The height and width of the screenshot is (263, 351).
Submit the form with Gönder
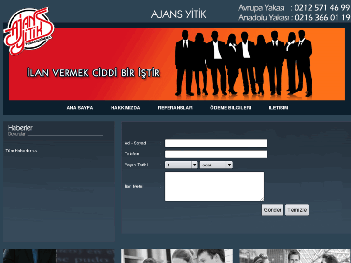[x=272, y=210]
